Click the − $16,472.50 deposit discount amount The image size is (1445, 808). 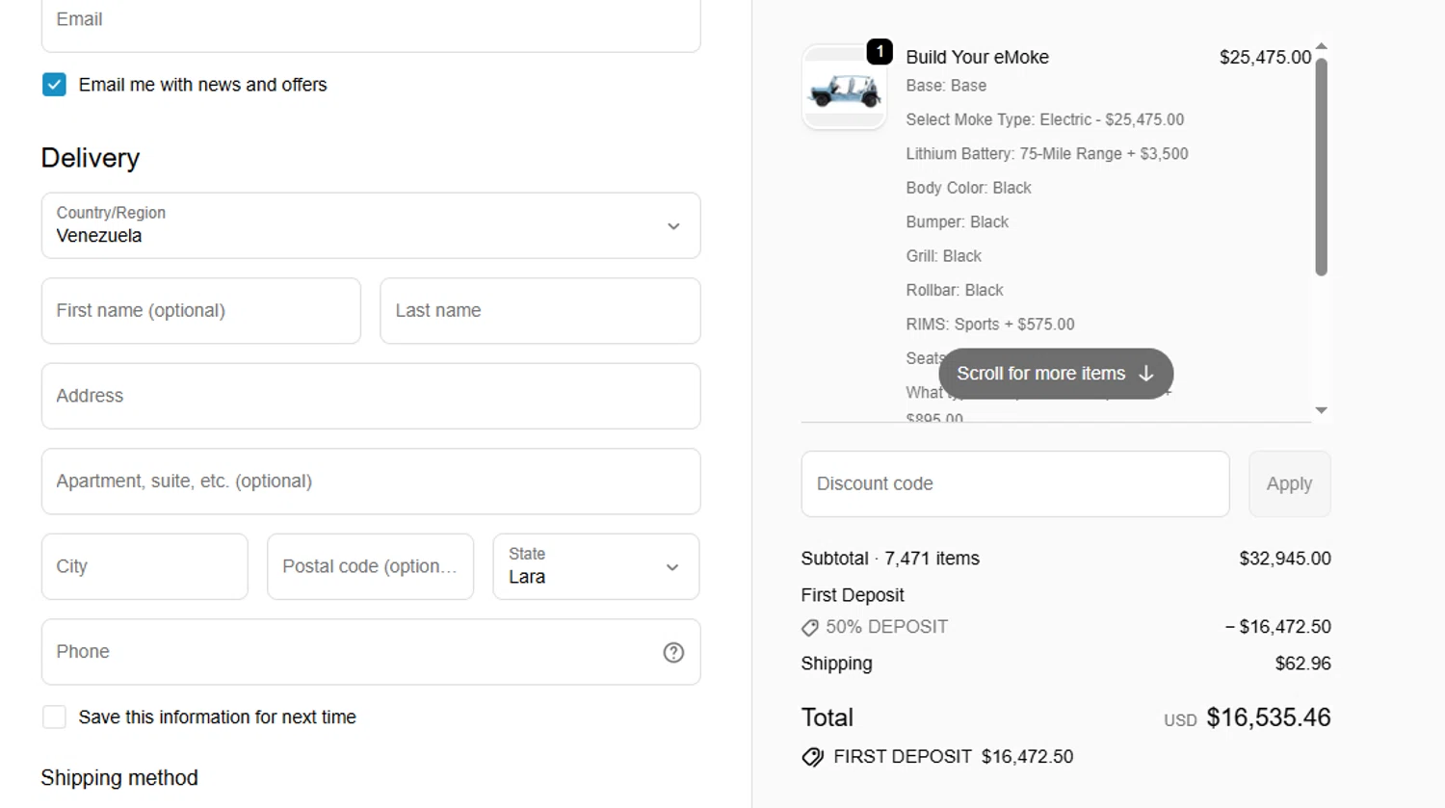point(1278,627)
